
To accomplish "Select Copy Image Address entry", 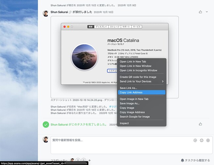I will click(142, 112).
